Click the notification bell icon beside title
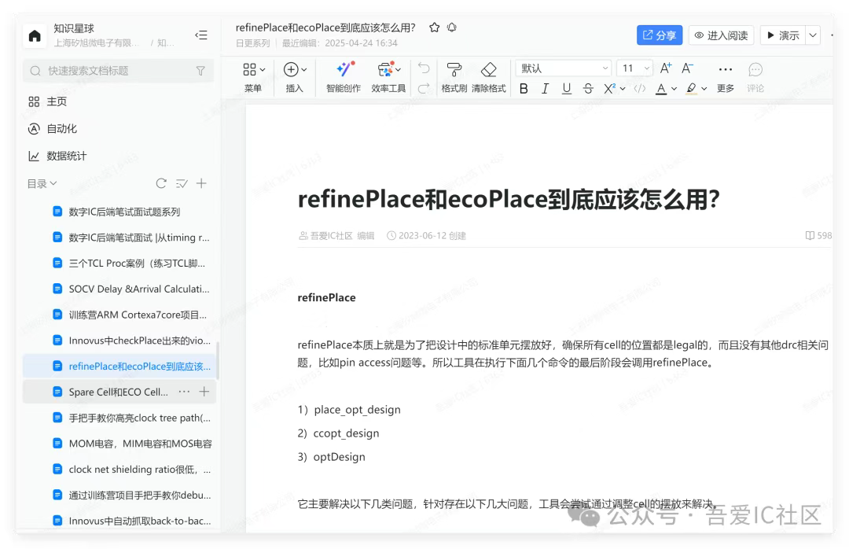 pyautogui.click(x=452, y=28)
